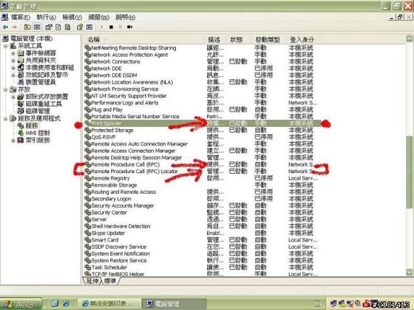
Task: Select Removable Storage (卸除式存放裝置) tree node
Action: click(47, 96)
